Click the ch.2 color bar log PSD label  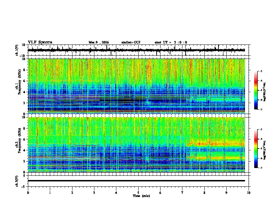[x=265, y=149]
